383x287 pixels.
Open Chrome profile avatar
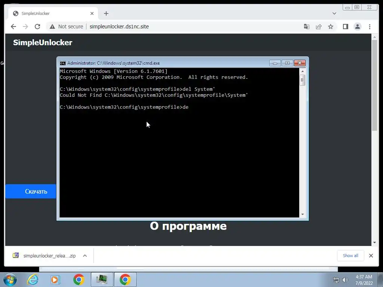(x=357, y=27)
